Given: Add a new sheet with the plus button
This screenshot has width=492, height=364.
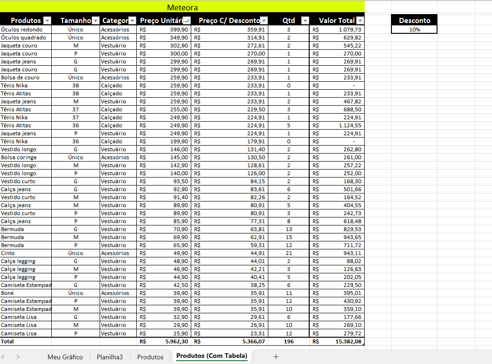Looking at the screenshot, I should pos(276,357).
